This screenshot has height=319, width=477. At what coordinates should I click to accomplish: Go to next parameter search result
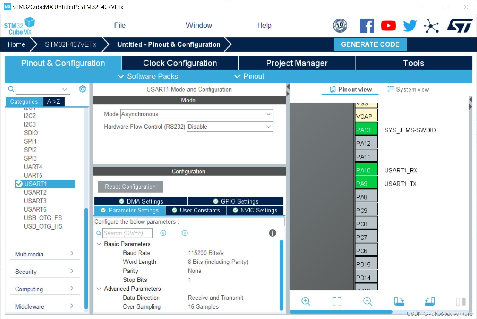tap(185, 233)
